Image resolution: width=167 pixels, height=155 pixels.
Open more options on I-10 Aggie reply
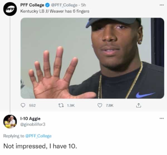162,118
